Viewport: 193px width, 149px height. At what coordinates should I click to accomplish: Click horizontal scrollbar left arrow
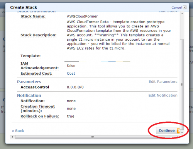pos(12,137)
